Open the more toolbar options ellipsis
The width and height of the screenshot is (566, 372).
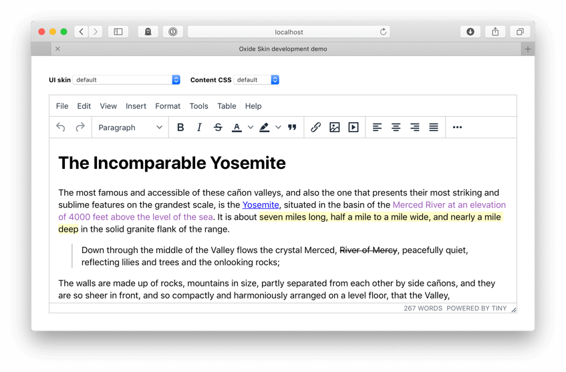pyautogui.click(x=457, y=128)
